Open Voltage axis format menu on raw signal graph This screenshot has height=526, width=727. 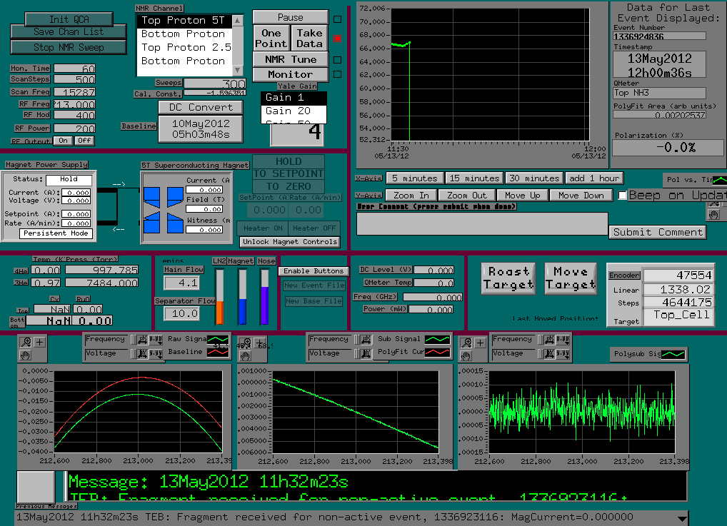[156, 353]
